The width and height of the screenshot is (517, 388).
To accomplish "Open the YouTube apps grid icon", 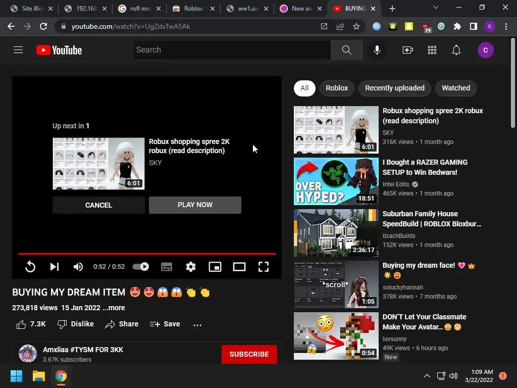I will pos(432,50).
